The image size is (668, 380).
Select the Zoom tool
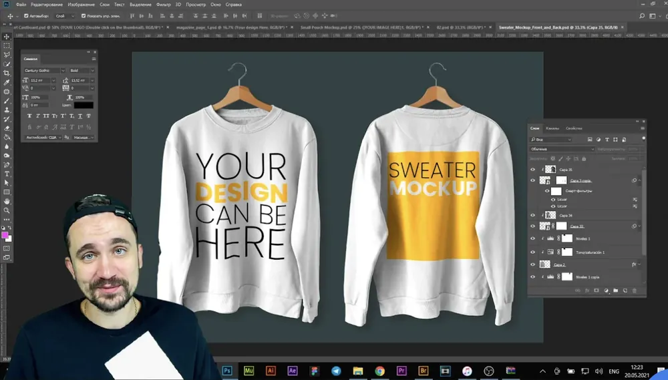(x=7, y=210)
